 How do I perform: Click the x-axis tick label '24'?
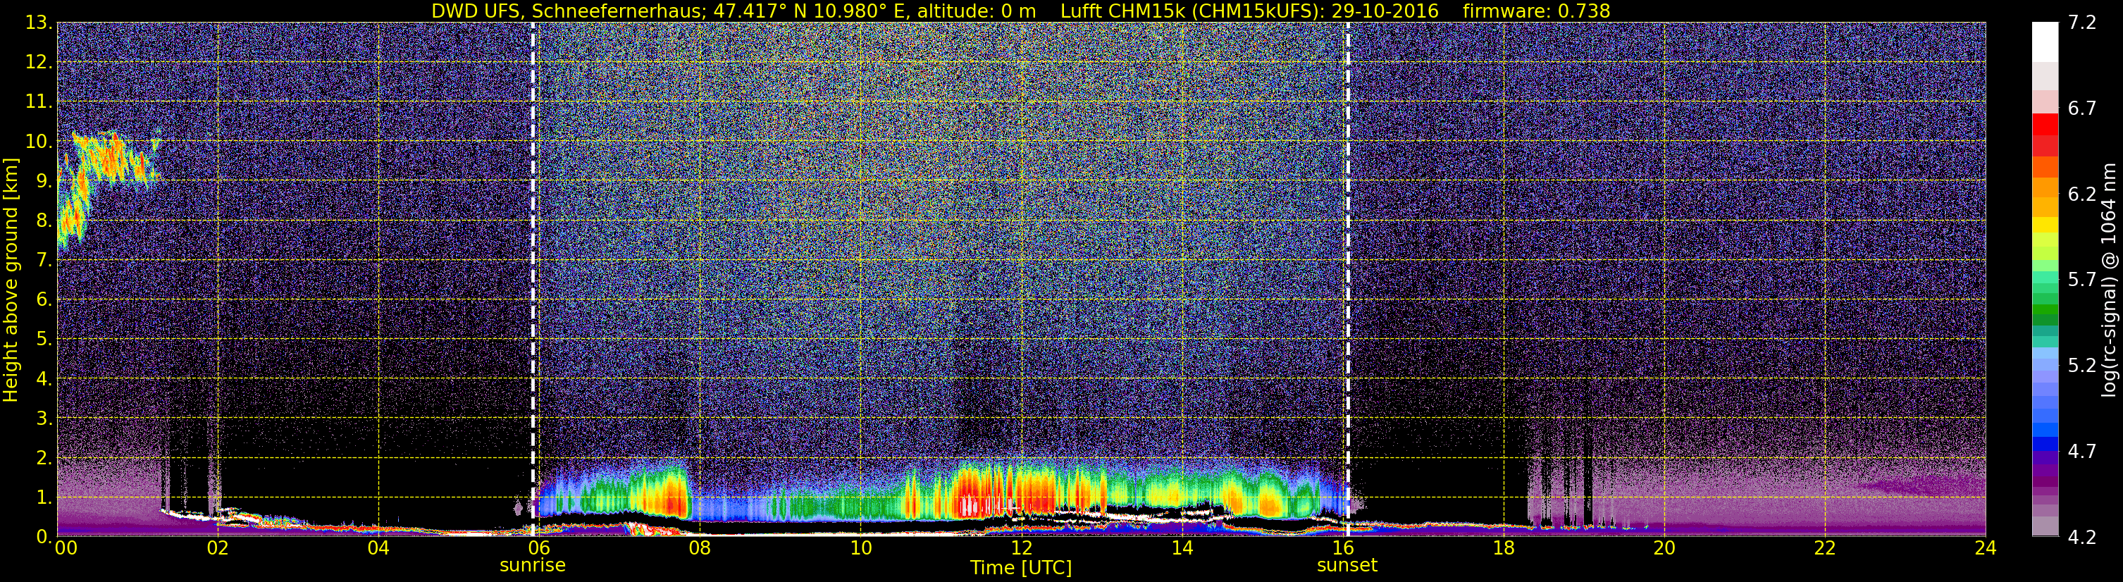pos(1986,548)
